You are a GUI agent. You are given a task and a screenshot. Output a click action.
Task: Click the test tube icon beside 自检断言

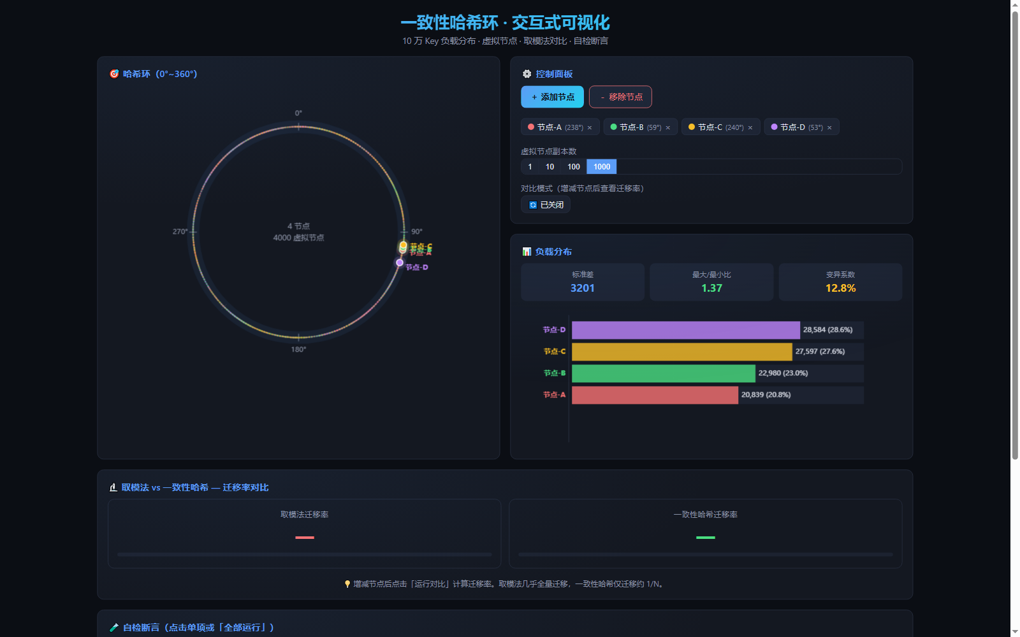pyautogui.click(x=114, y=627)
